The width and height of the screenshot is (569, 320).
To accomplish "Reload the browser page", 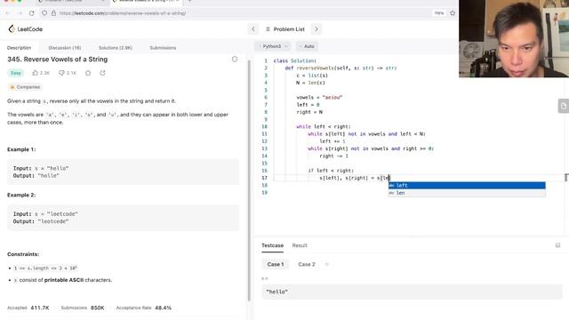I will point(32,13).
